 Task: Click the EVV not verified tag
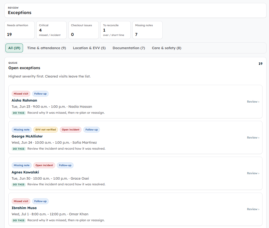[x=46, y=130]
